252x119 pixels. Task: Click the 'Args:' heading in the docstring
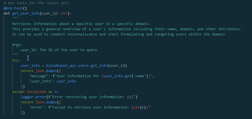pyautogui.click(x=17, y=45)
